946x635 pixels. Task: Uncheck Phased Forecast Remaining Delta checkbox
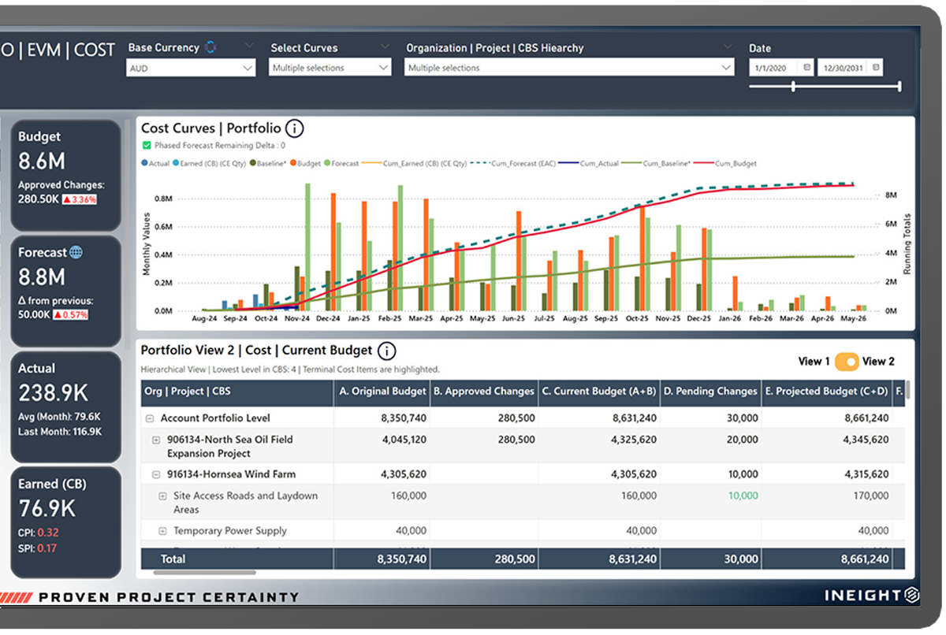[x=147, y=146]
